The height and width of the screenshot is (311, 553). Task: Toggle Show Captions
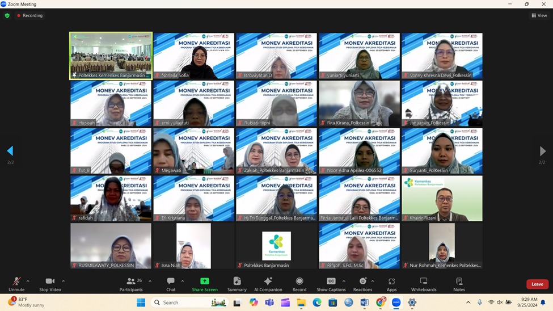pyautogui.click(x=331, y=284)
